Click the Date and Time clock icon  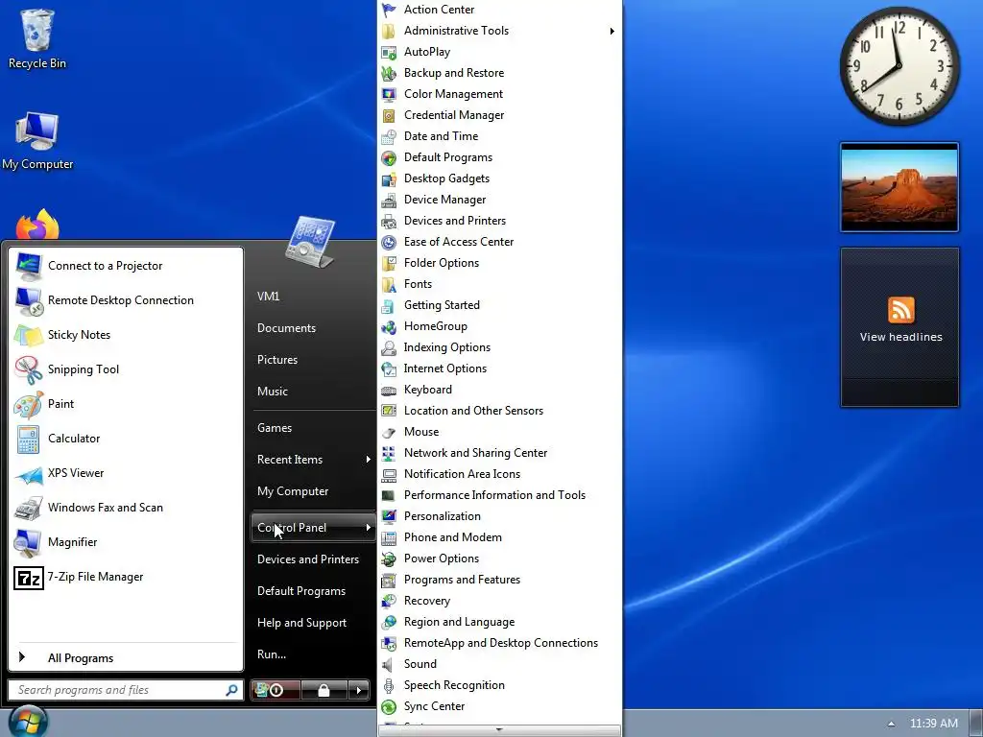click(389, 136)
